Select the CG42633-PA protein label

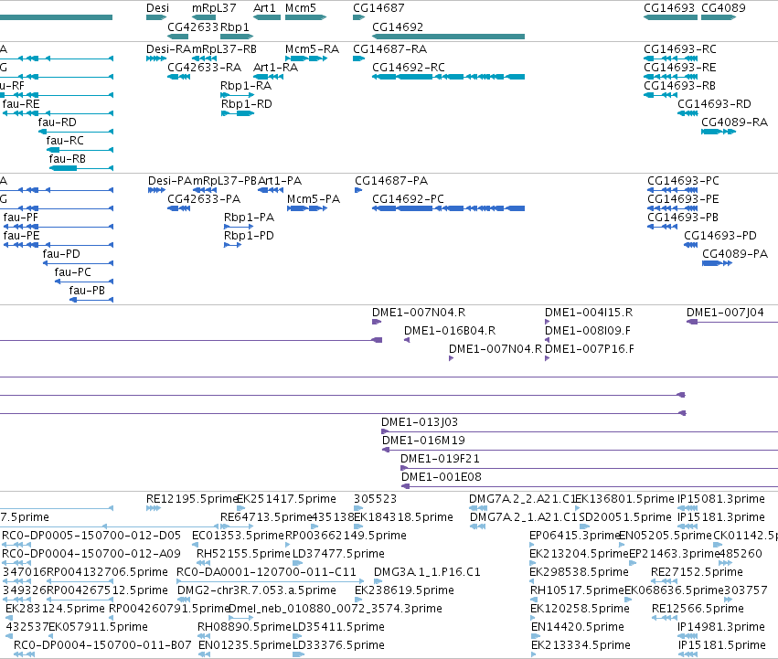[204, 199]
